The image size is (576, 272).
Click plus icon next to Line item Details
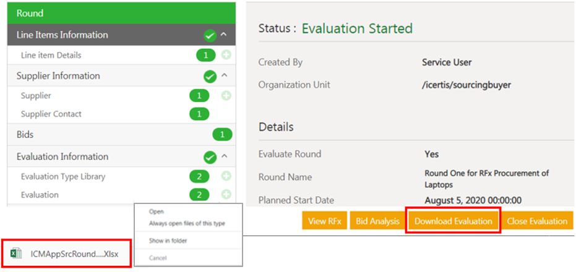226,56
